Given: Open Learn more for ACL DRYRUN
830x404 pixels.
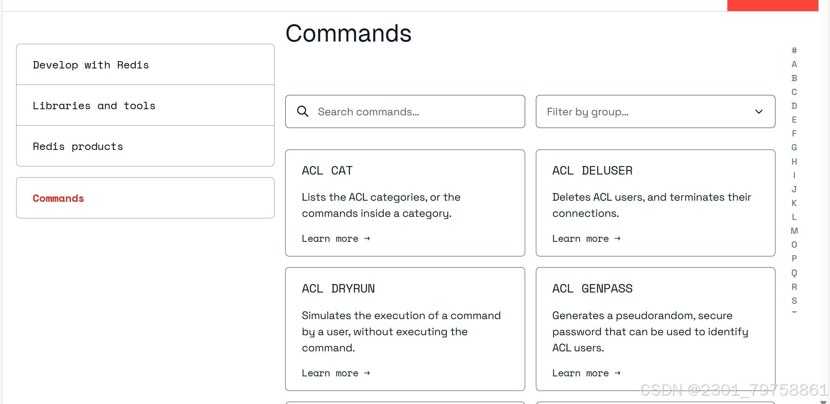Looking at the screenshot, I should click(x=336, y=373).
